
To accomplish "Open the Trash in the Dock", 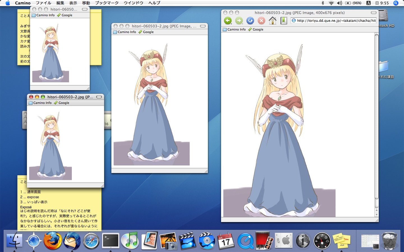I will pyautogui.click(x=390, y=241).
